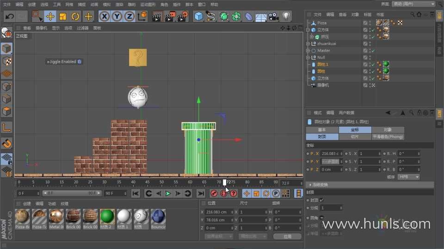Go to end of animation
The image size is (444, 249).
pyautogui.click(x=201, y=193)
